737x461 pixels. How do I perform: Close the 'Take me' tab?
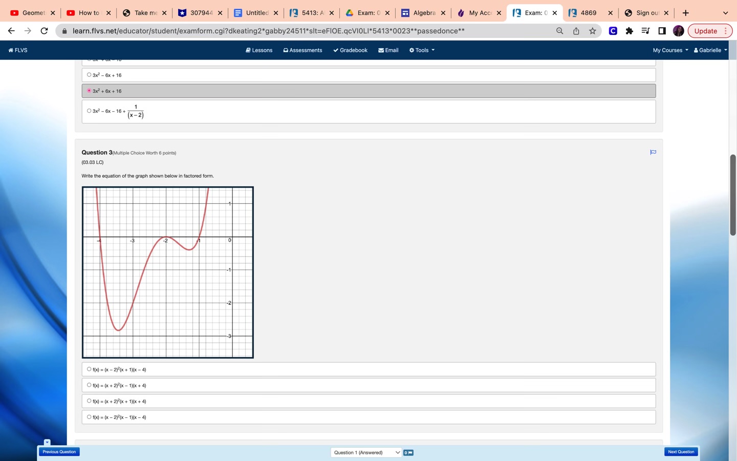pyautogui.click(x=164, y=13)
